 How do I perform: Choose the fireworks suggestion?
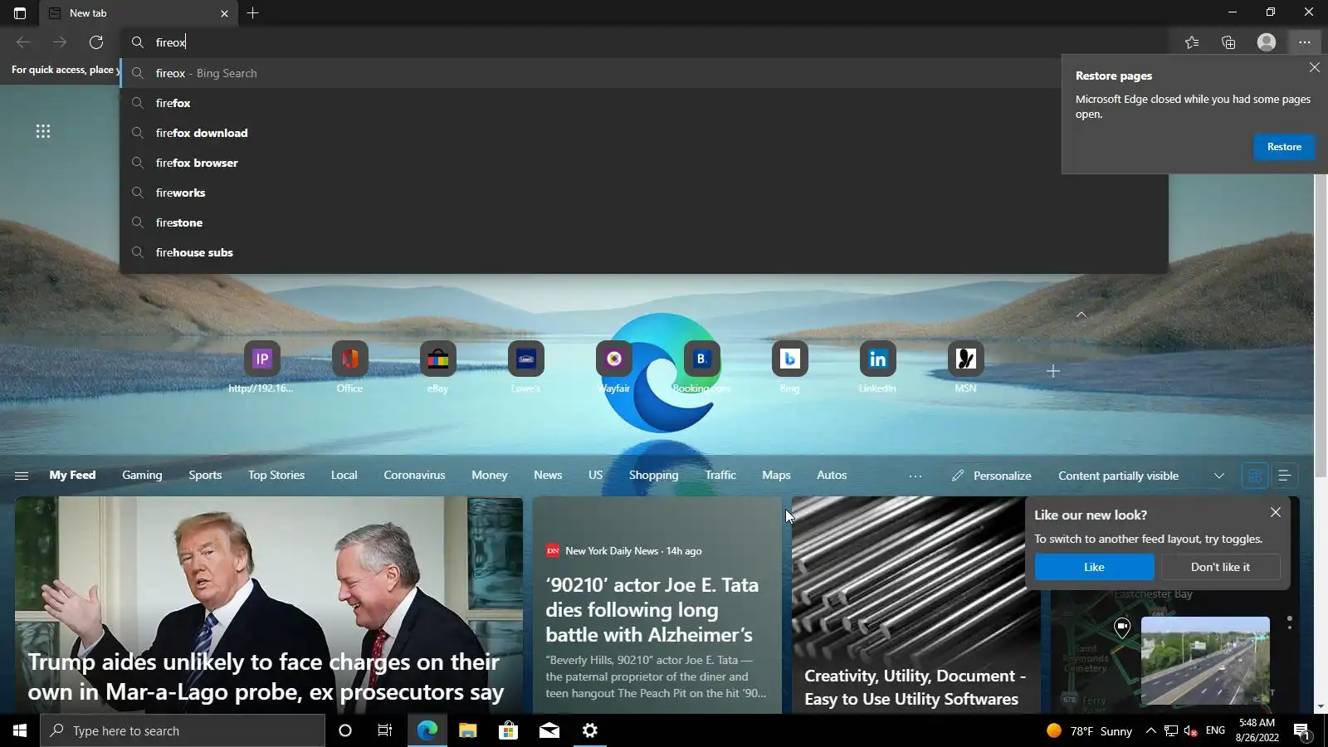(644, 193)
